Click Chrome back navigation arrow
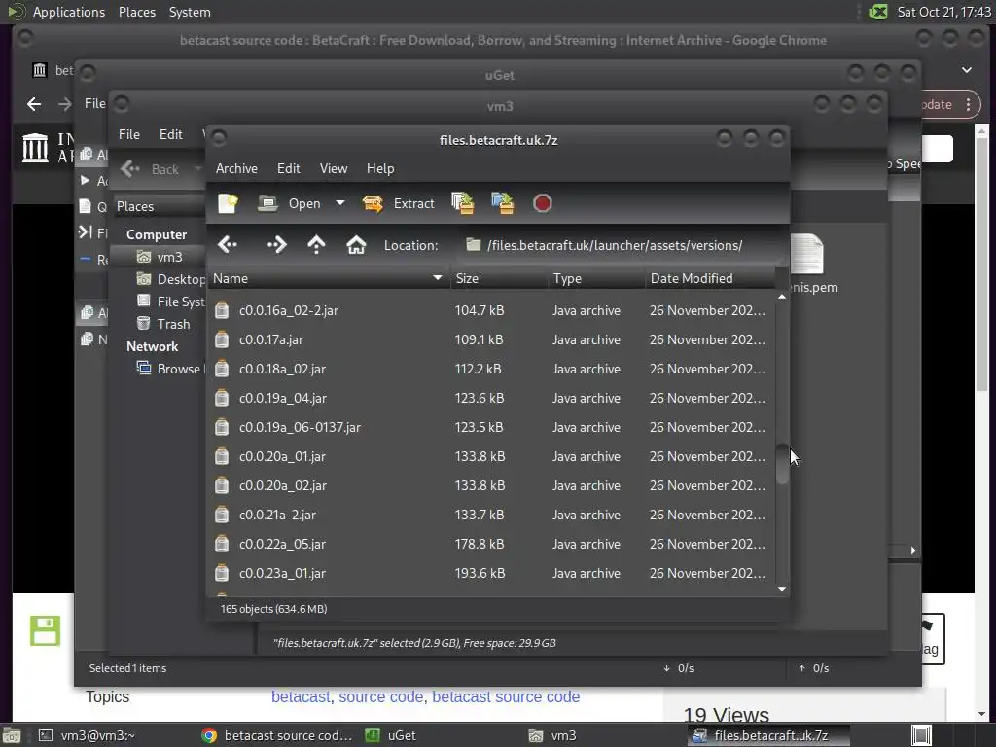Image resolution: width=996 pixels, height=747 pixels. (x=34, y=103)
